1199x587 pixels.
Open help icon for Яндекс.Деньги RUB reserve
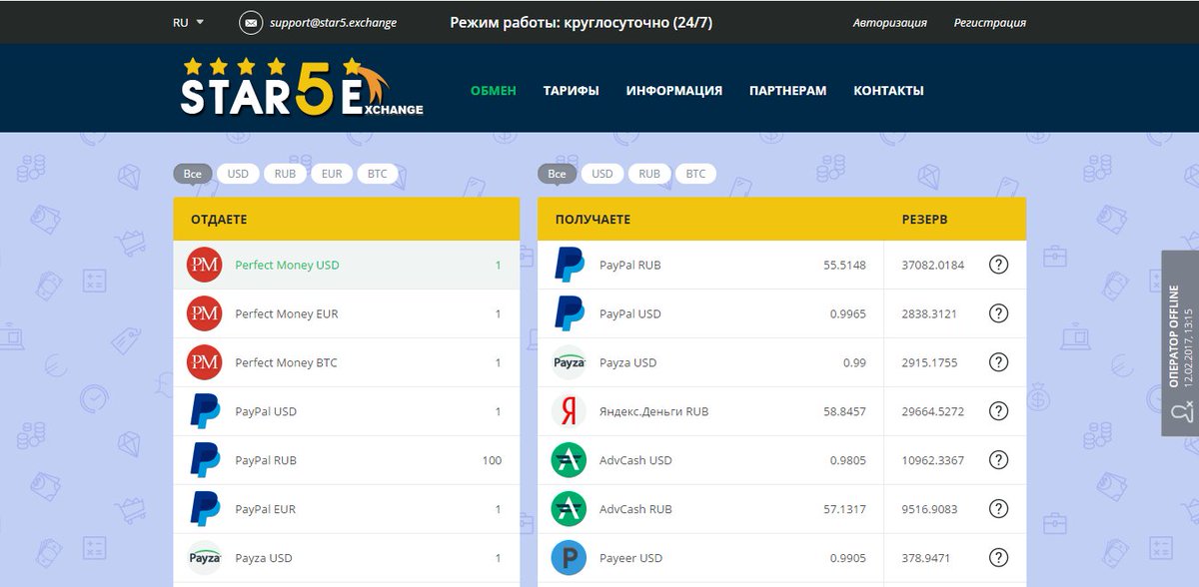[998, 411]
